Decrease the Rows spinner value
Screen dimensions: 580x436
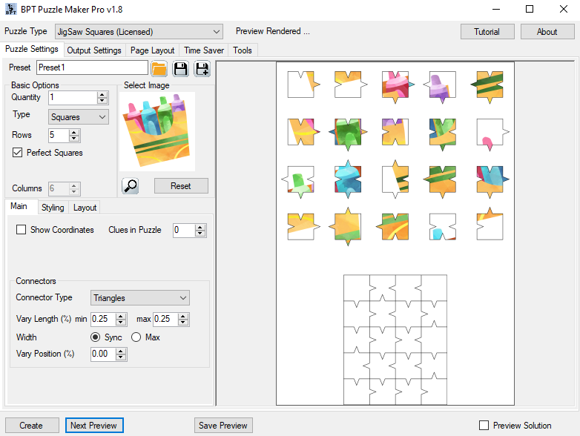73,139
